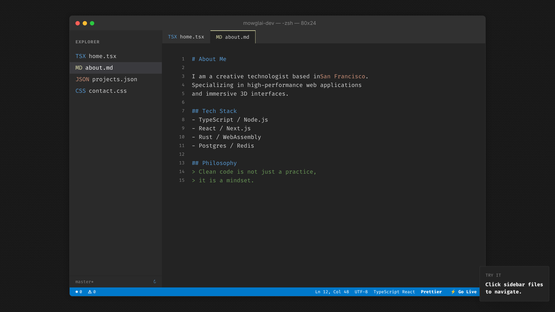Open language mode picker via TypeScript React

point(394,292)
